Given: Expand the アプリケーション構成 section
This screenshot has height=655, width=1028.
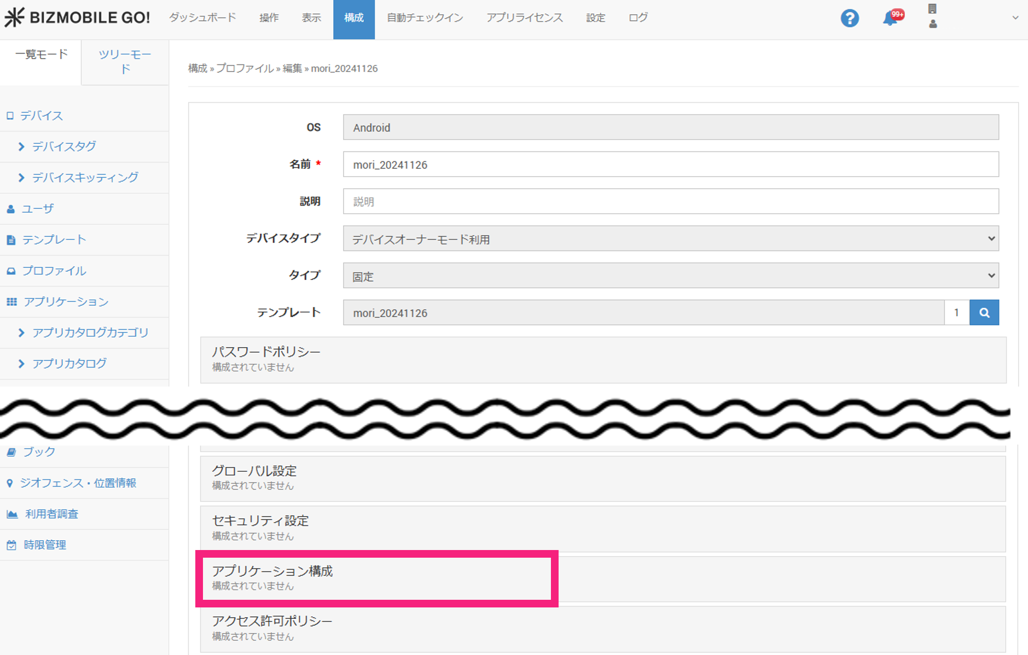Looking at the screenshot, I should [x=272, y=571].
